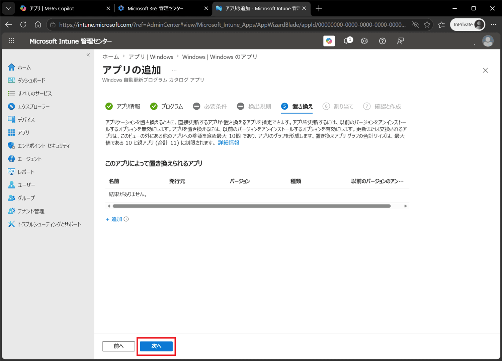Open the feedback icon in header
502x361 pixels.
coord(400,41)
